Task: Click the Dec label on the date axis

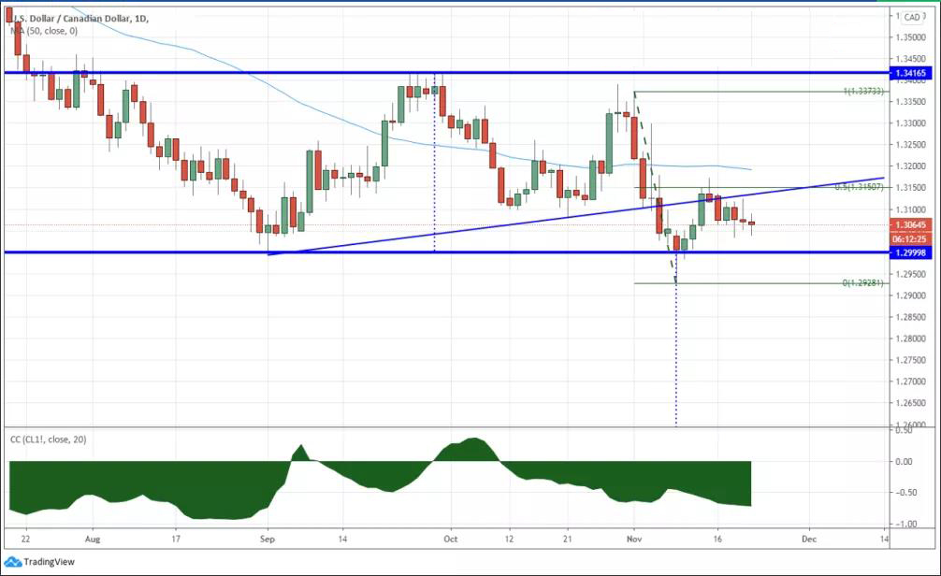Action: 810,539
